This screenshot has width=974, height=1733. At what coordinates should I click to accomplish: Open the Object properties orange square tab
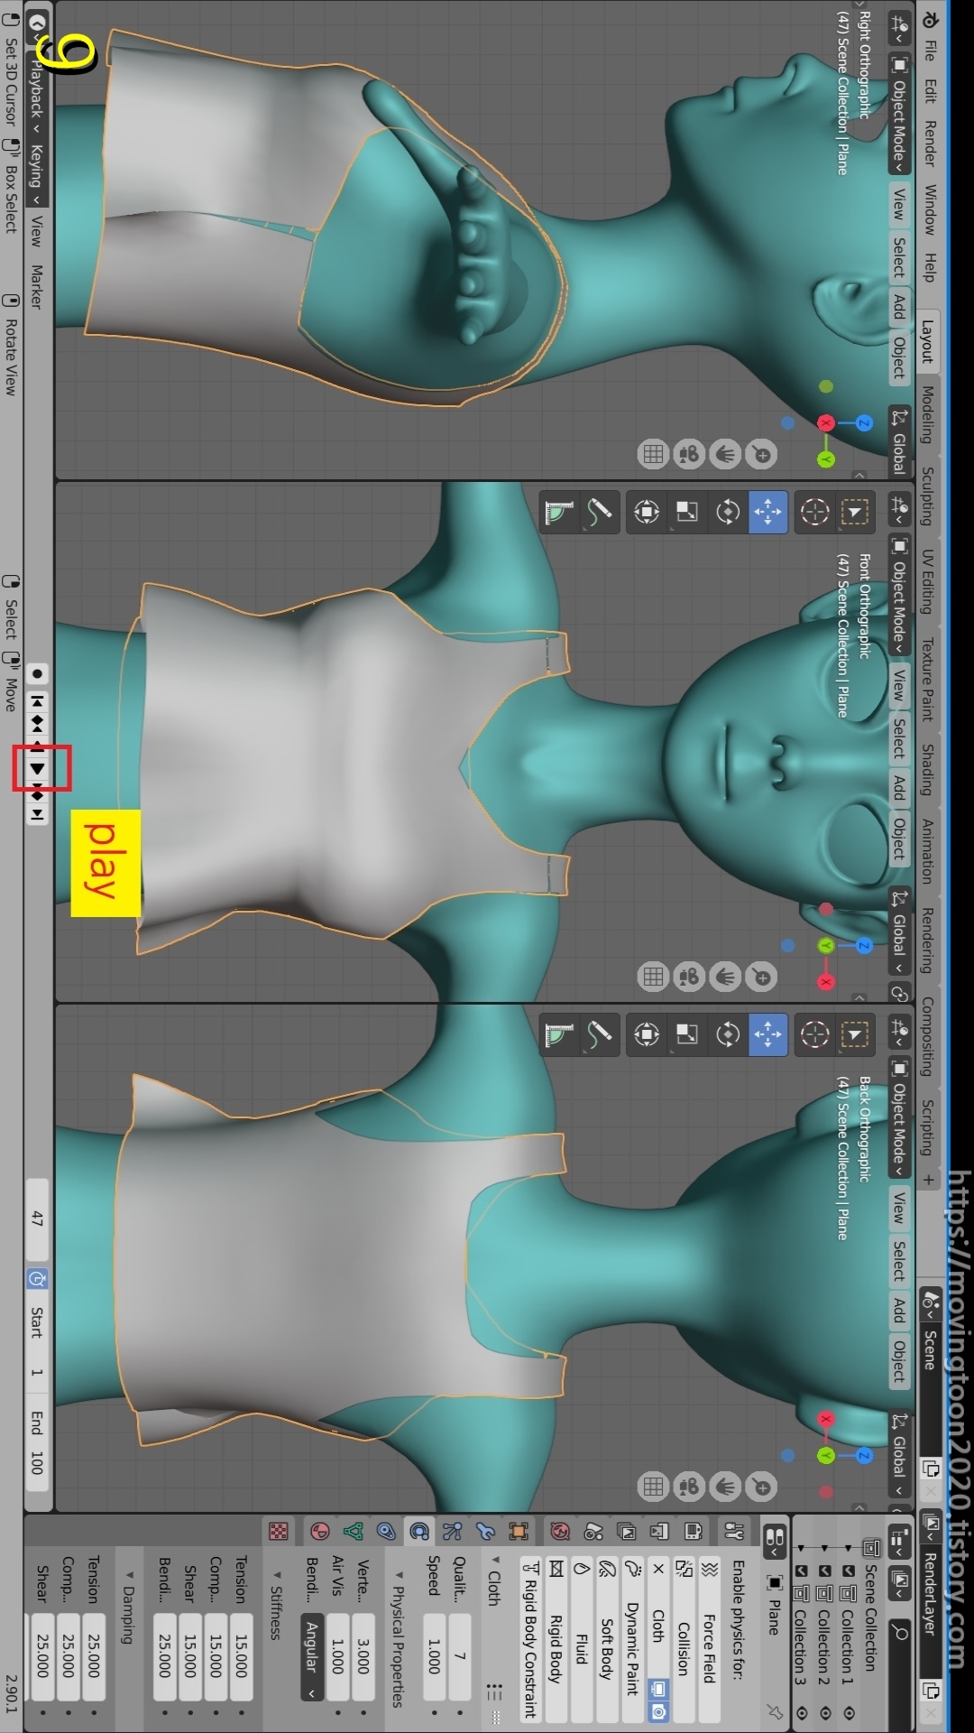click(519, 1531)
